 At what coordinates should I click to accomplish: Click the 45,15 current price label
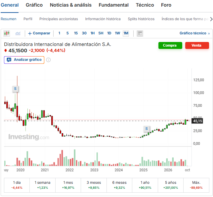click(x=197, y=121)
